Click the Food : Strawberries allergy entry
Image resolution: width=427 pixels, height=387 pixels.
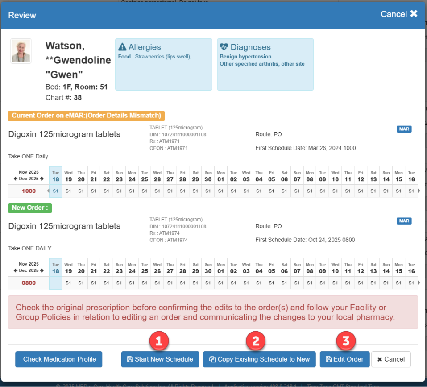point(154,57)
